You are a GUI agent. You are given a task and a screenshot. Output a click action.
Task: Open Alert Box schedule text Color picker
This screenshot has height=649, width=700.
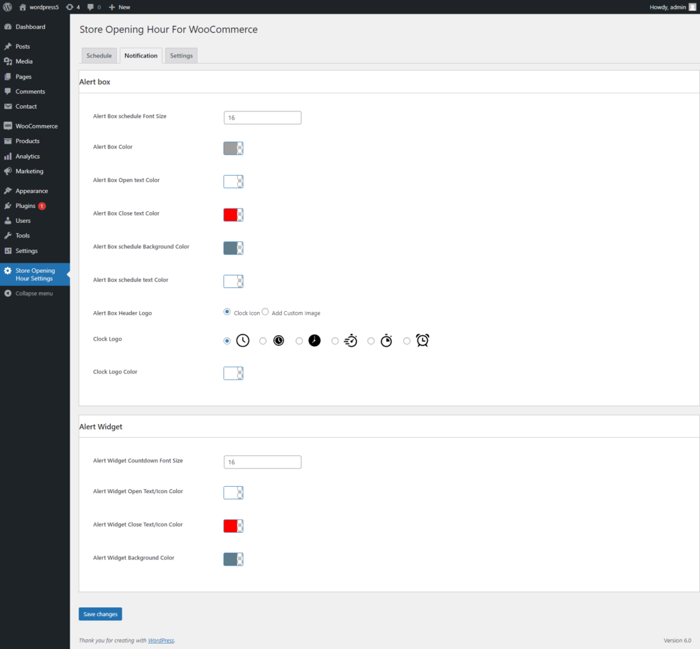[234, 281]
